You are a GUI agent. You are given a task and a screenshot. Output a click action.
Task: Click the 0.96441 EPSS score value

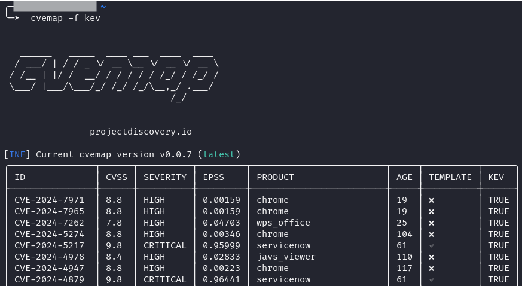[221, 280]
